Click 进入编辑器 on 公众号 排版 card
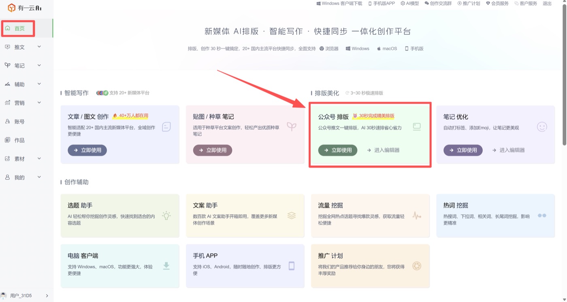This screenshot has height=302, width=567. [x=383, y=150]
